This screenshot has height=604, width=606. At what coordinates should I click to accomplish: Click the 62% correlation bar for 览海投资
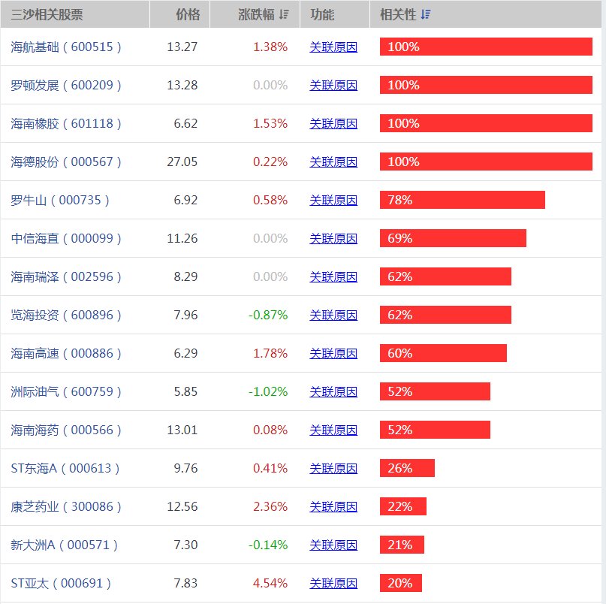point(445,315)
